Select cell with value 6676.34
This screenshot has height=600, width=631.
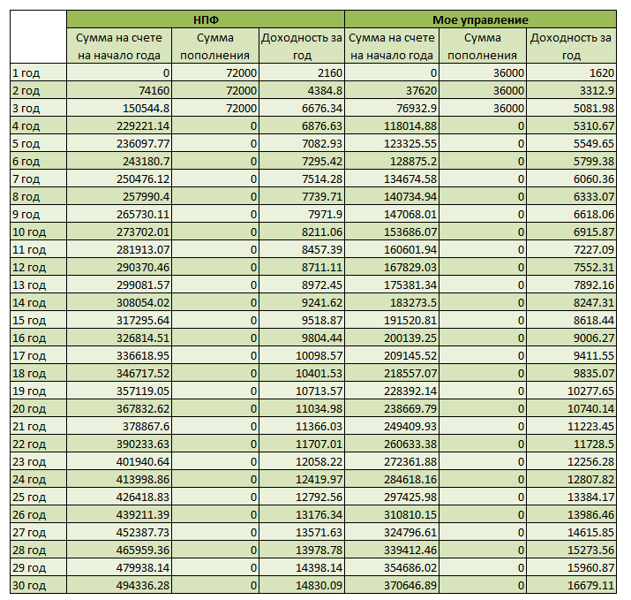[302, 108]
